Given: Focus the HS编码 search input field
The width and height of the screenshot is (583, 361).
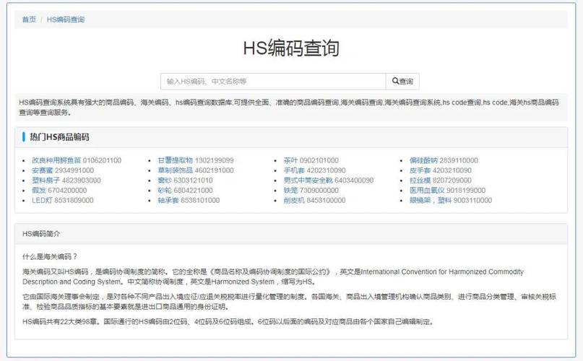Looking at the screenshot, I should coord(273,82).
